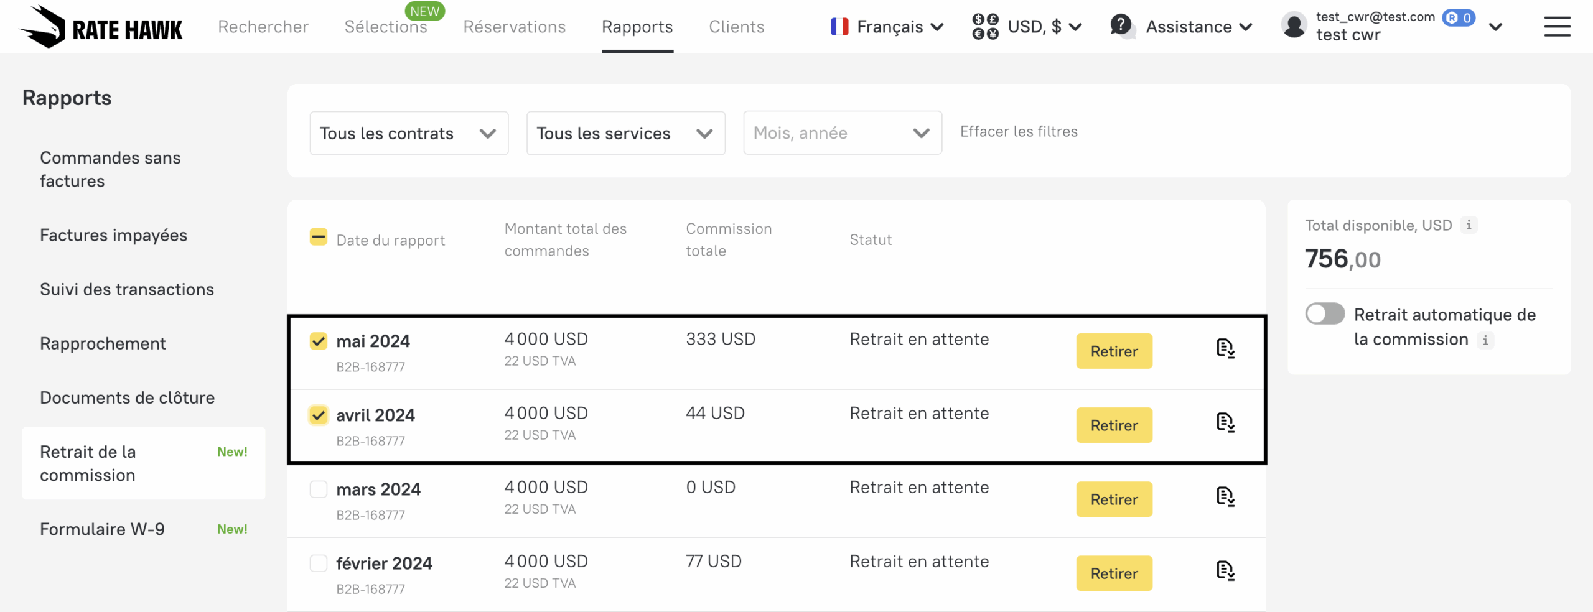Image resolution: width=1593 pixels, height=612 pixels.
Task: Download the avril 2024 report document
Action: click(1225, 423)
